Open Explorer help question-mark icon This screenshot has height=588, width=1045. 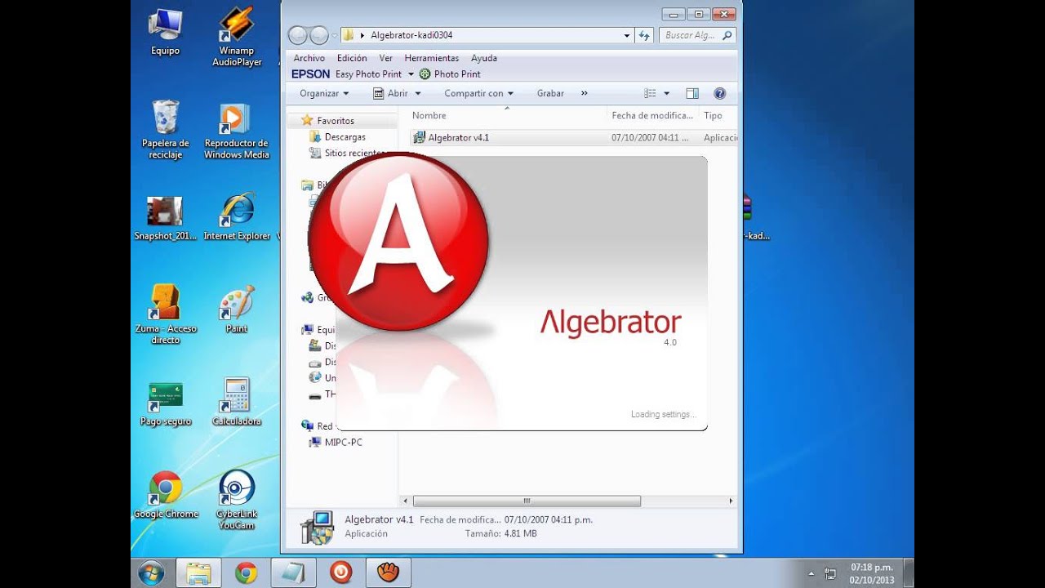click(719, 93)
